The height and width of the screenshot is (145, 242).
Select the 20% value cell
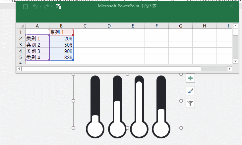coord(61,38)
